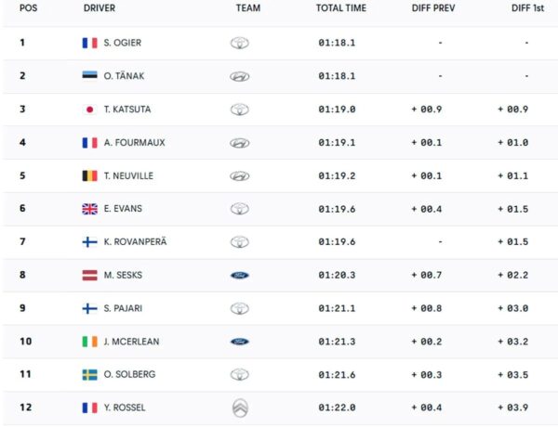Click the POS column header
The height and width of the screenshot is (427, 558).
point(29,8)
